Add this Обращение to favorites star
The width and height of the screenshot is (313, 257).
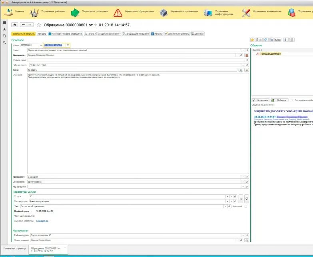click(x=39, y=25)
